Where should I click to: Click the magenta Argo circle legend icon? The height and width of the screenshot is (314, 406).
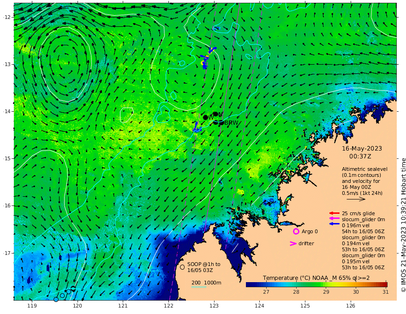coord(296,231)
